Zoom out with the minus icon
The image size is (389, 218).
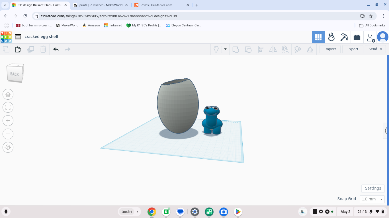tap(8, 134)
